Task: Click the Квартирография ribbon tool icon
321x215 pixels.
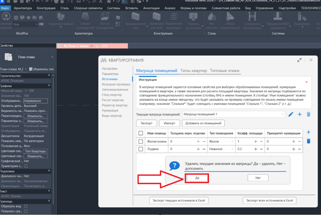Action: point(61,16)
